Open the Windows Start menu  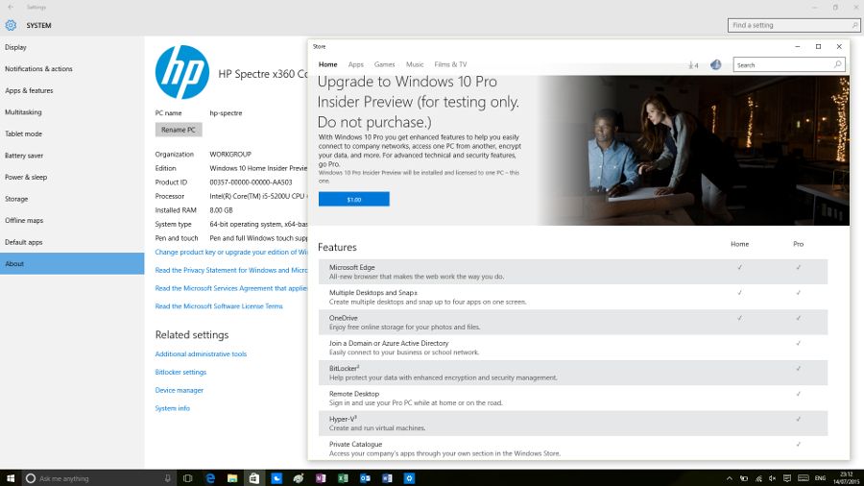point(11,477)
